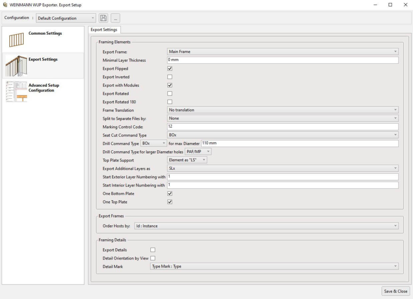Click the Start Exterior Layer Numbering field
This screenshot has width=413, height=299.
[283, 176]
